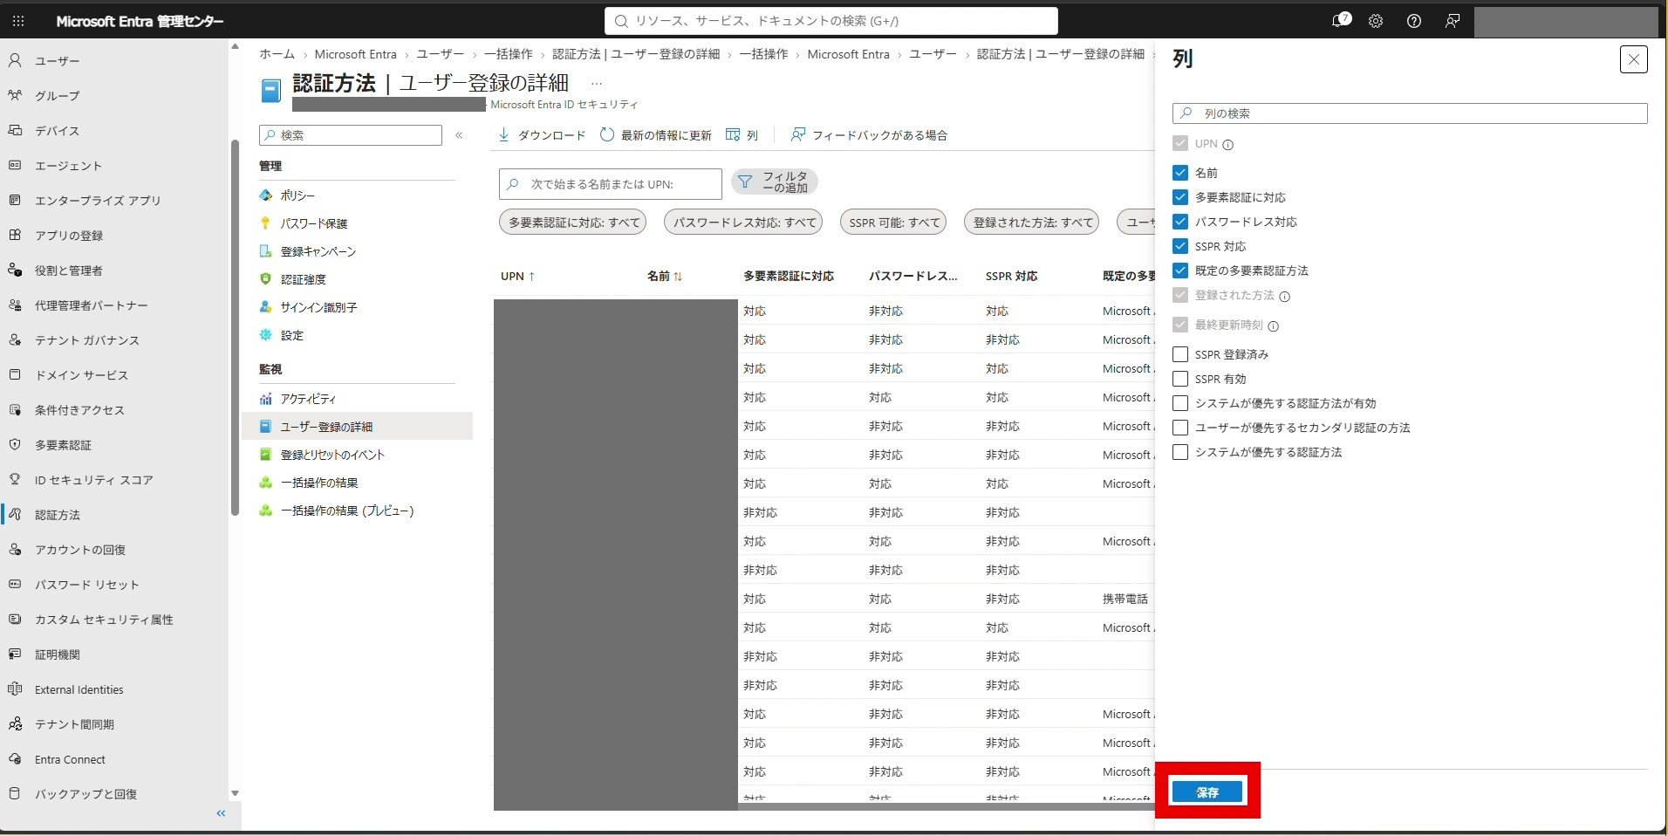Open 一括操作の結果 (プレビュー) menu item

tap(347, 511)
